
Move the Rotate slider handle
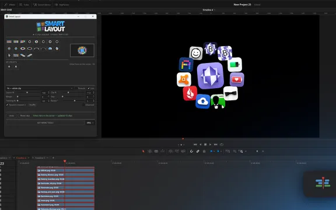pyautogui.click(x=75, y=101)
